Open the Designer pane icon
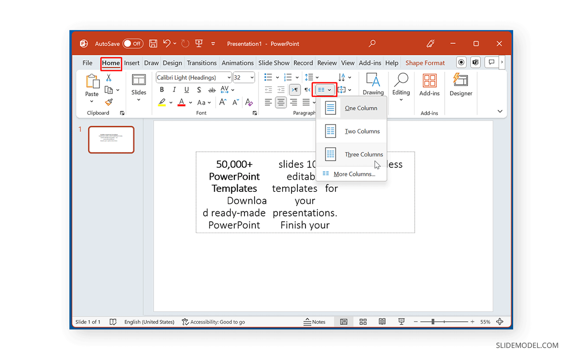Image resolution: width=582 pixels, height=360 pixels. pyautogui.click(x=460, y=85)
